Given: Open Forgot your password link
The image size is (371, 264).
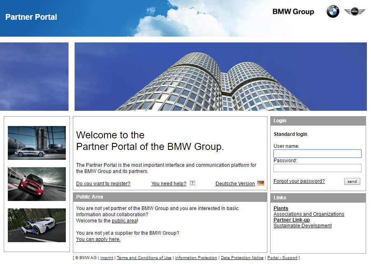Looking at the screenshot, I should 299,181.
